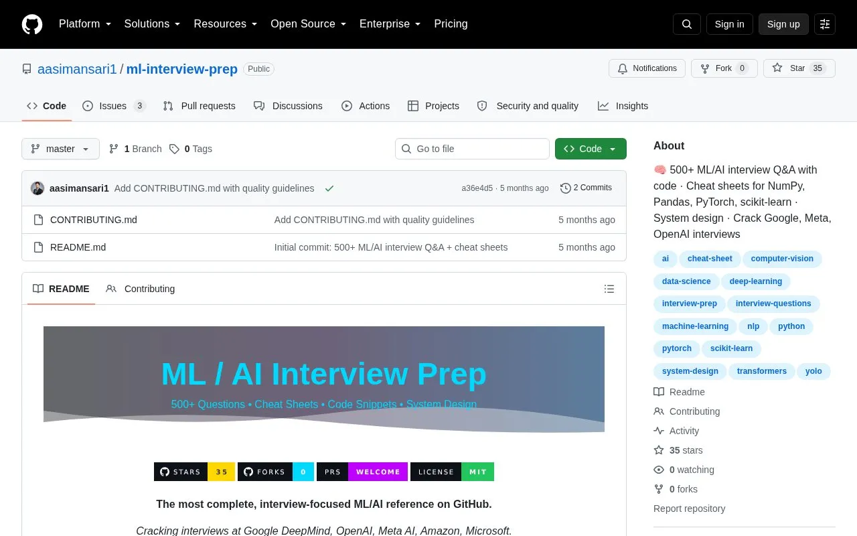This screenshot has width=857, height=536.
Task: Open the CONTRIBUTING.md file
Action: tap(94, 220)
